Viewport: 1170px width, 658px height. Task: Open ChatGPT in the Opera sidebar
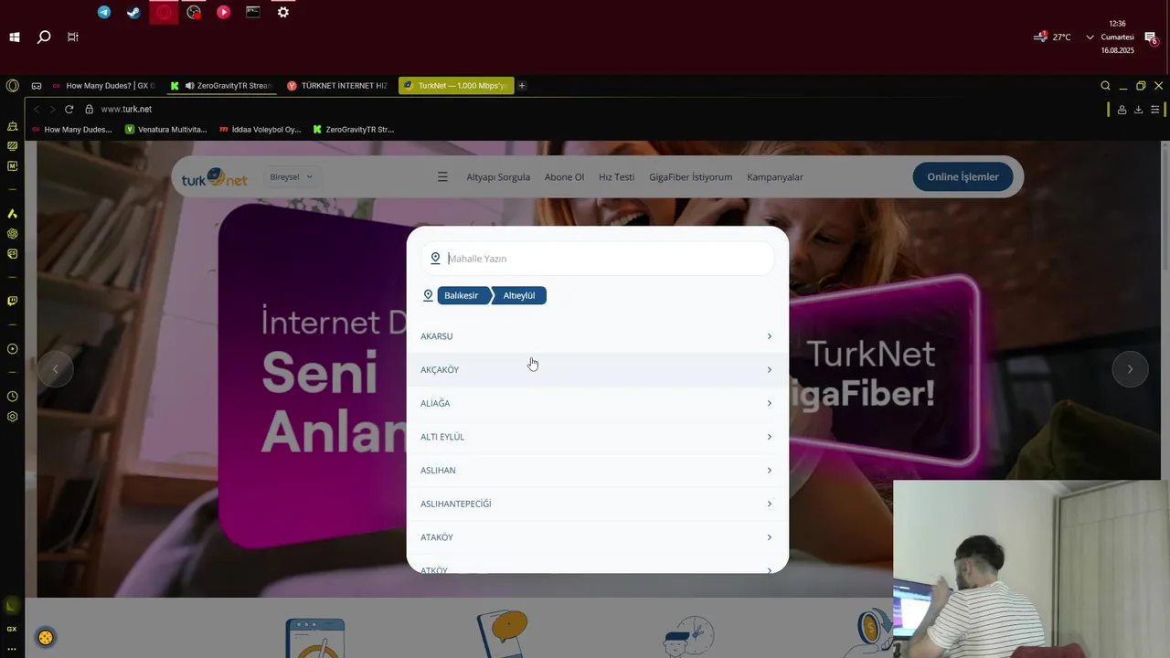pos(12,234)
